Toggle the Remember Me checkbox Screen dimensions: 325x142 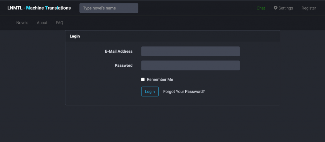pyautogui.click(x=143, y=79)
